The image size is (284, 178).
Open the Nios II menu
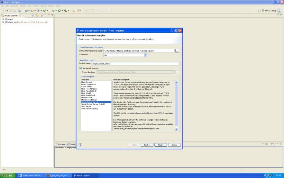click(43, 6)
